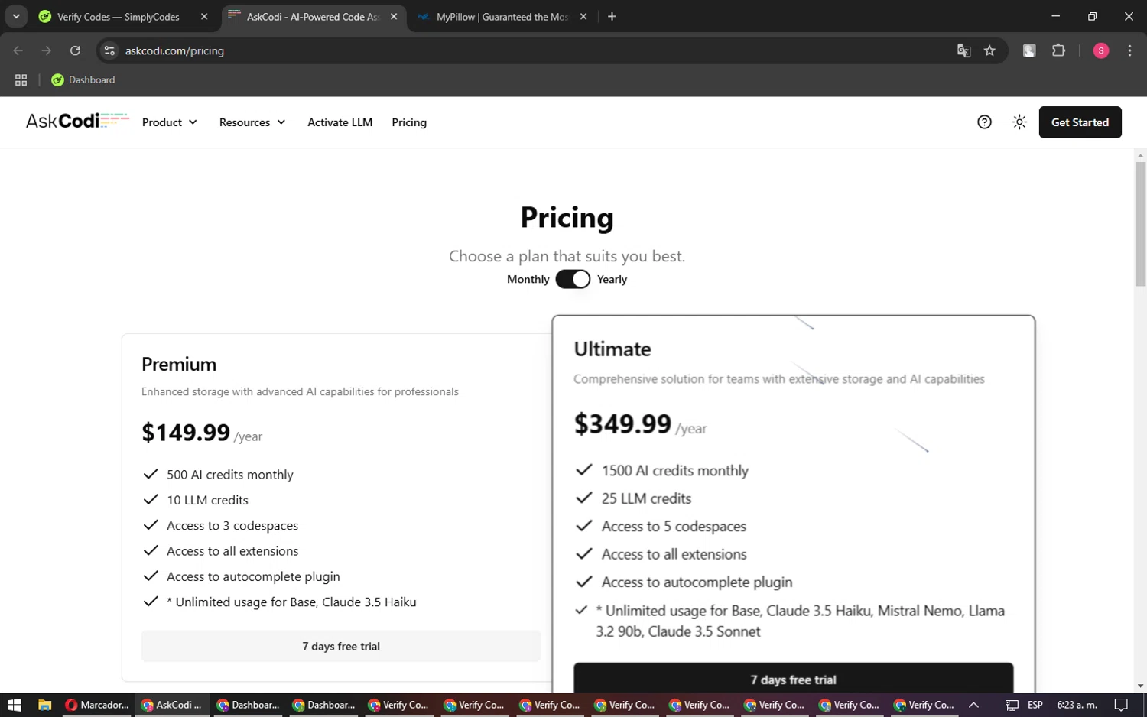Click the $349.99 price
The height and width of the screenshot is (717, 1147).
(622, 423)
